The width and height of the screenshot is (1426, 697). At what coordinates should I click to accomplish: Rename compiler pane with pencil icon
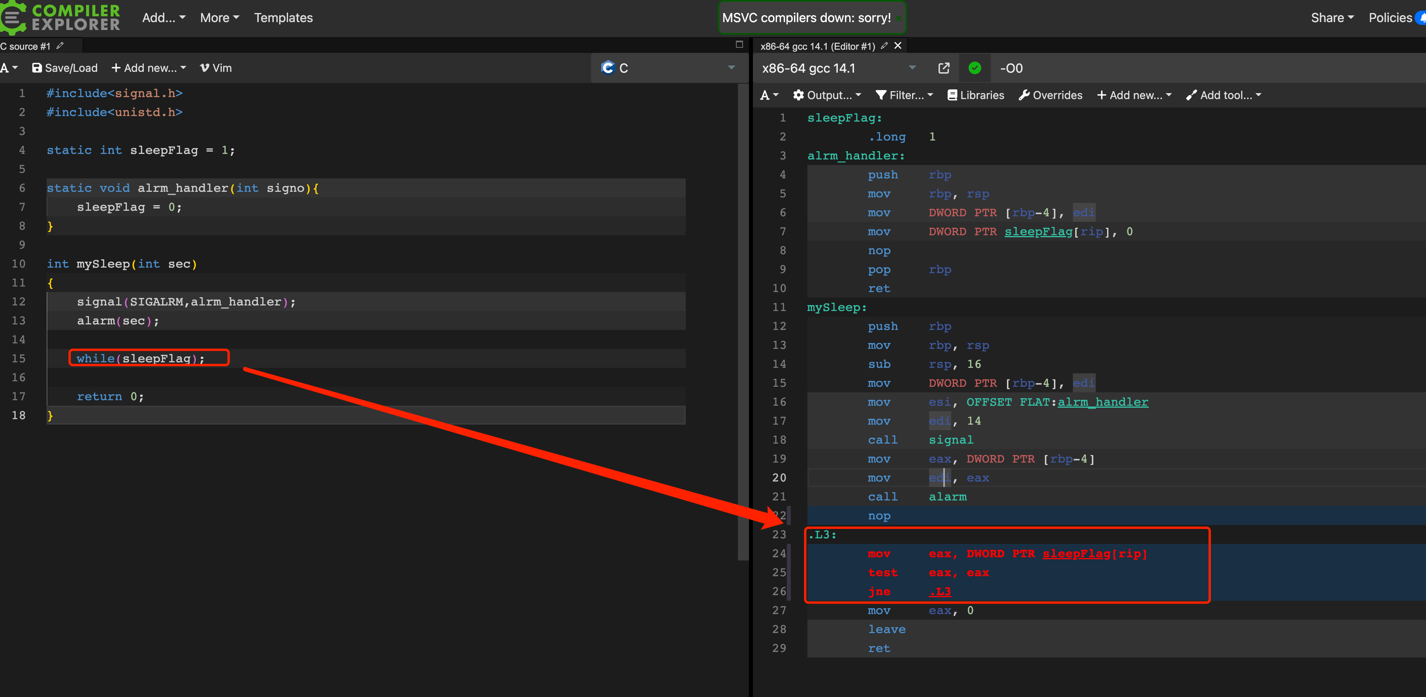pos(884,46)
